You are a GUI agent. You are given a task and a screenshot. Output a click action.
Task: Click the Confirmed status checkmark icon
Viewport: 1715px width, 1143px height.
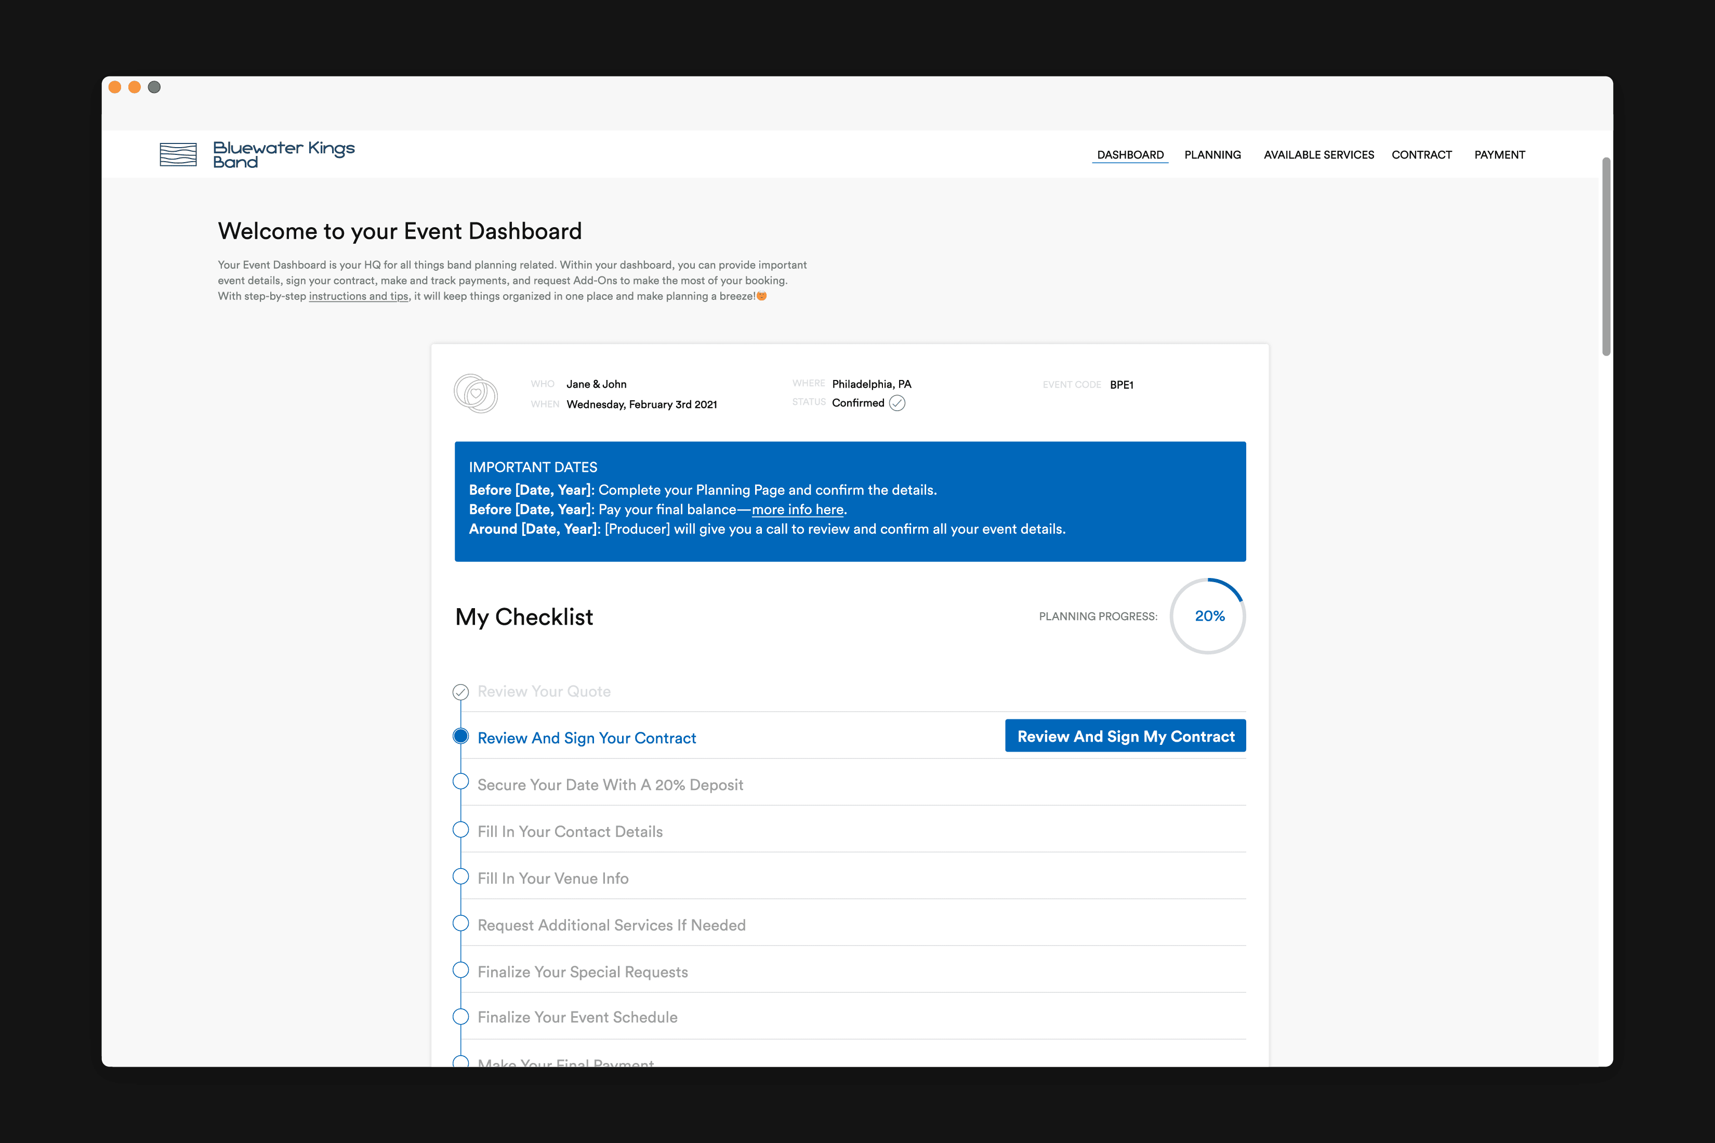pyautogui.click(x=897, y=403)
